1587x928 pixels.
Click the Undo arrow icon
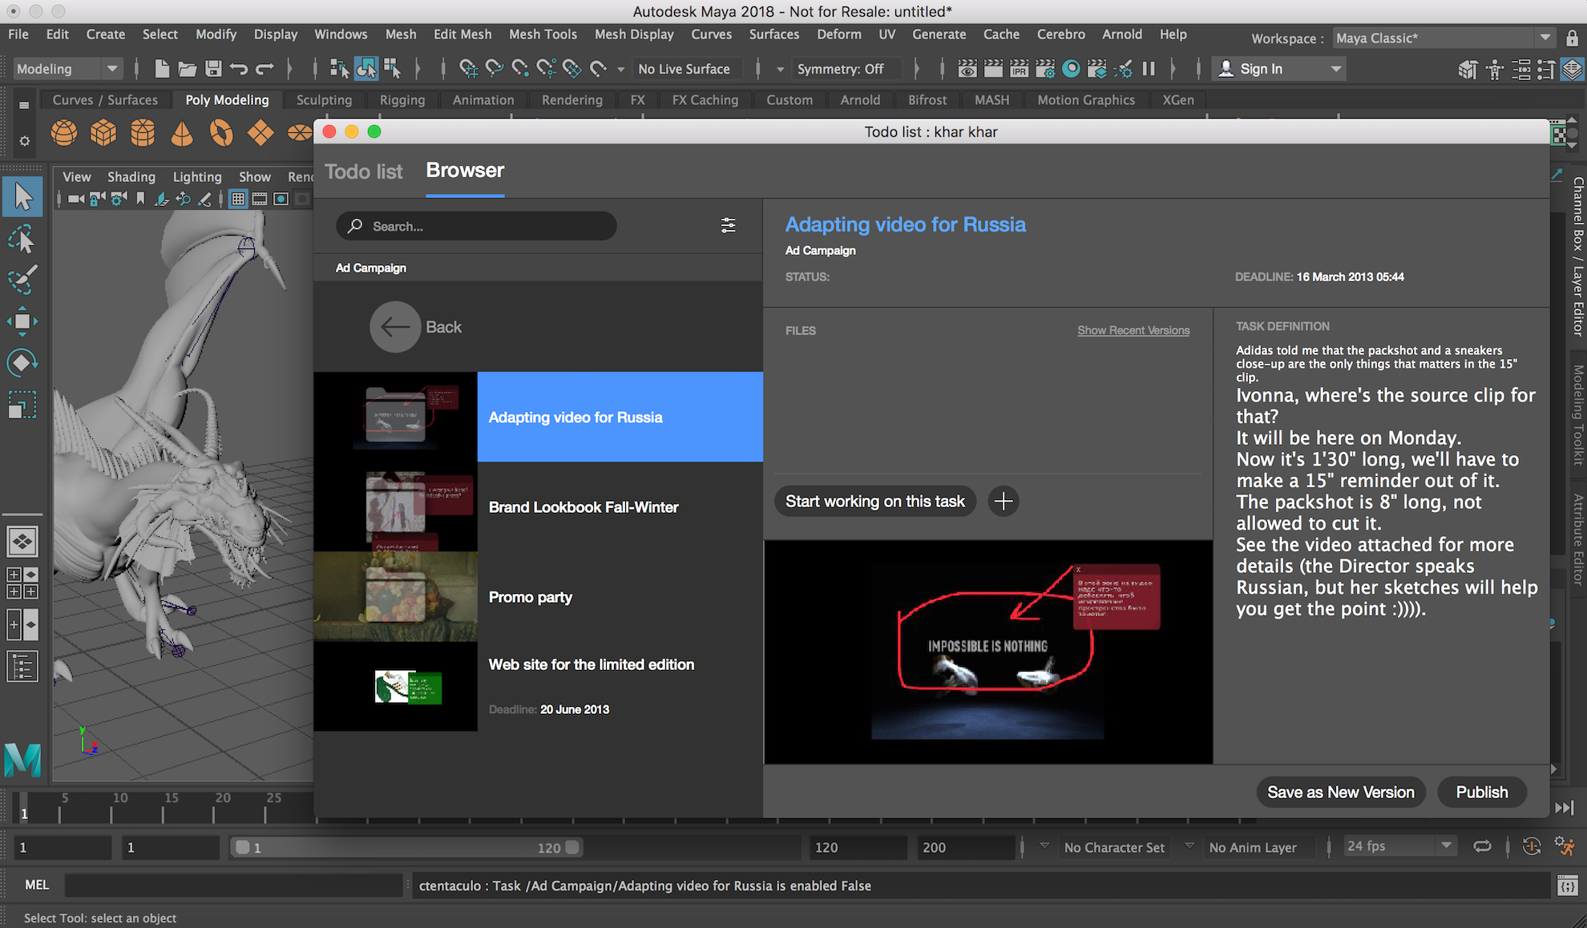click(239, 69)
